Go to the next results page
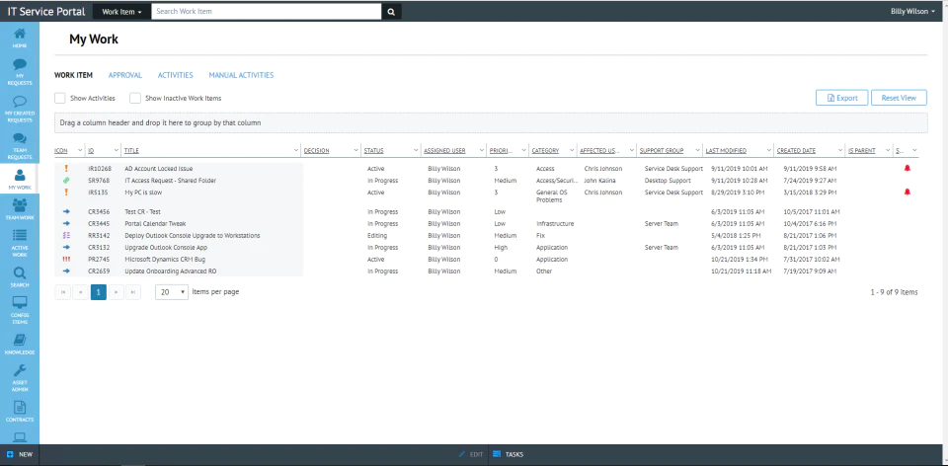948x466 pixels. pyautogui.click(x=117, y=292)
